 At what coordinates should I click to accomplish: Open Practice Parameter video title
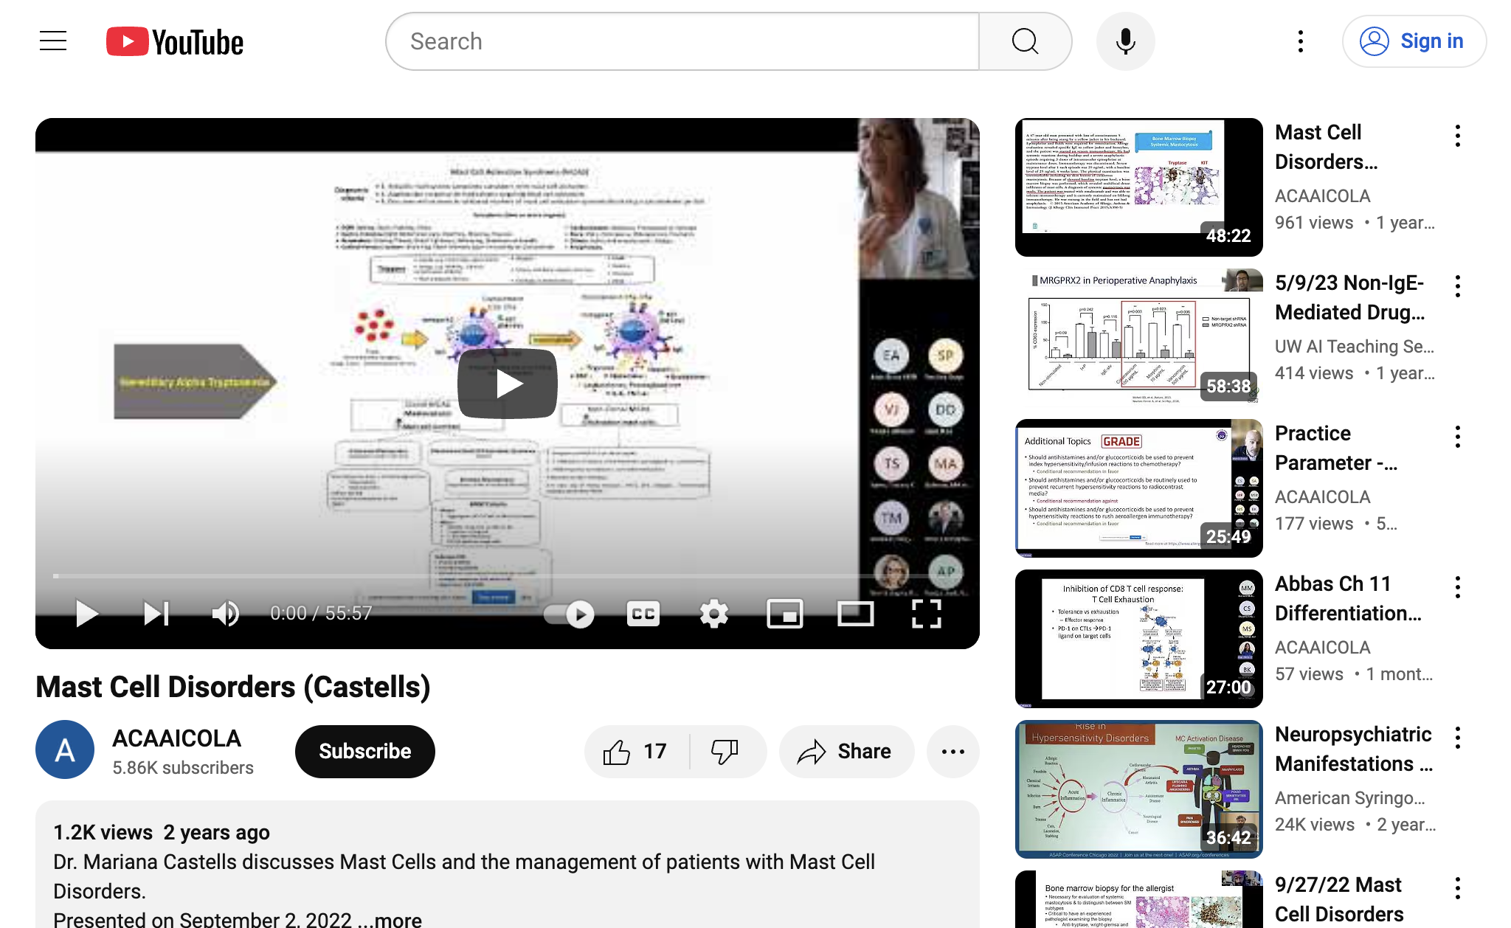tap(1336, 448)
